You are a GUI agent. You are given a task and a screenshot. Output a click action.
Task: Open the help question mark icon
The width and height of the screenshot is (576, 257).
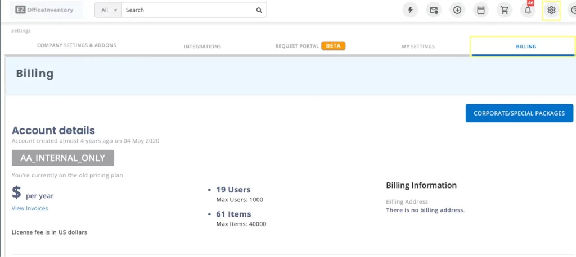tap(571, 10)
